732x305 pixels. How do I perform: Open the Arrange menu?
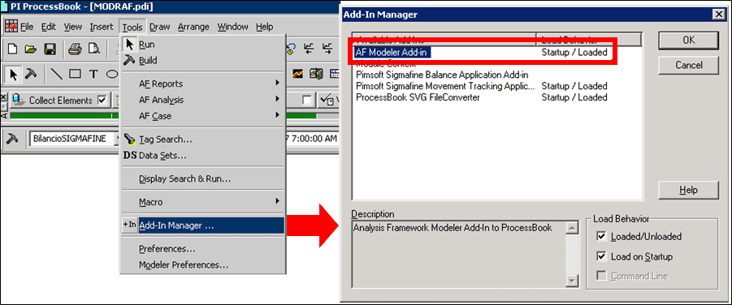click(x=193, y=27)
